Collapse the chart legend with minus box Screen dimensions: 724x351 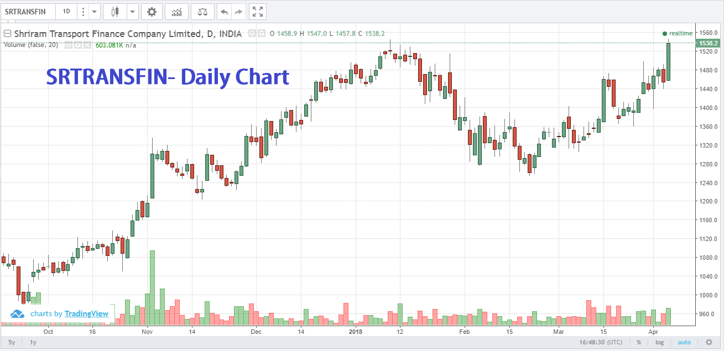(8, 34)
